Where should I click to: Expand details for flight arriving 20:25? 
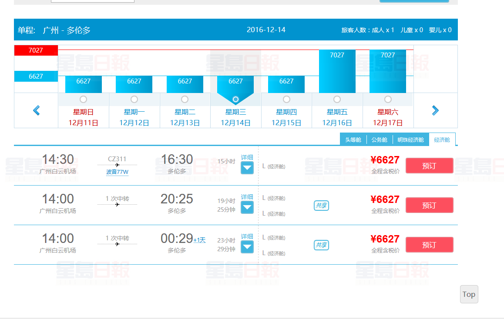click(x=247, y=207)
